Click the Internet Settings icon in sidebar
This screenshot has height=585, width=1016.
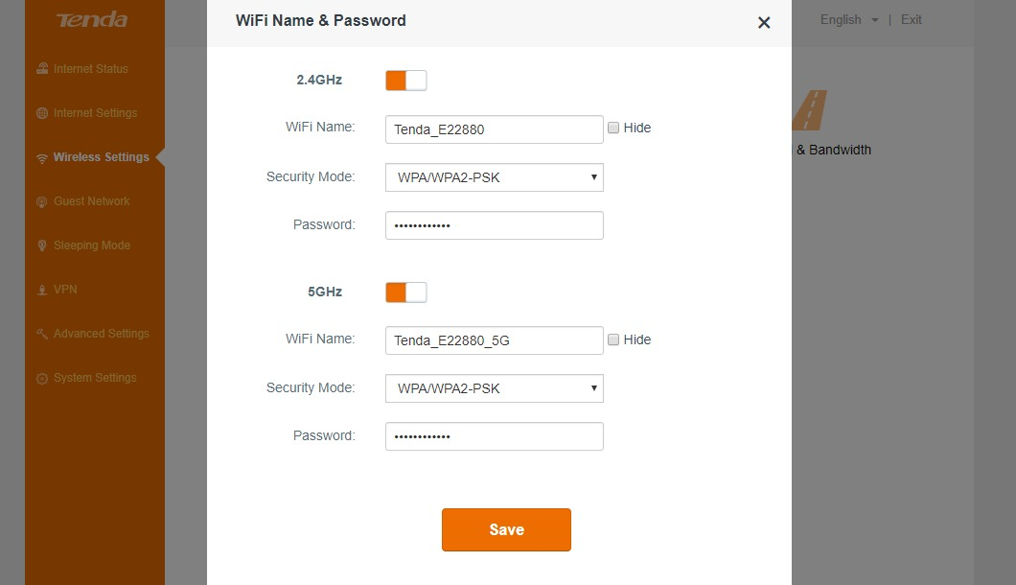coord(42,113)
